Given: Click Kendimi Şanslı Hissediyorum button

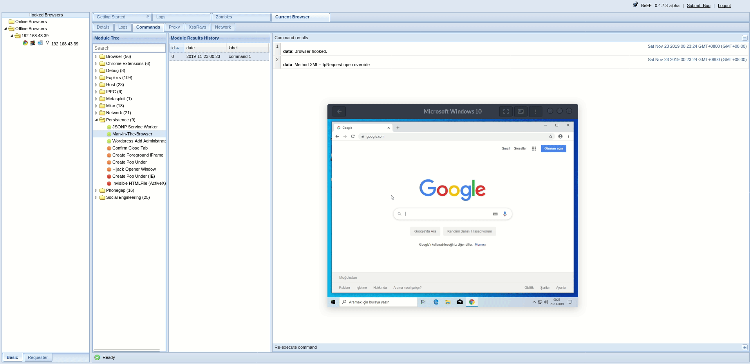Looking at the screenshot, I should coord(470,231).
